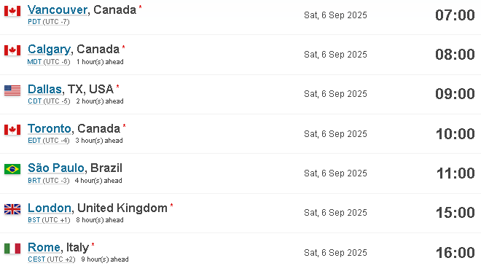The image size is (481, 274).
Task: Click the PDT time zone abbreviation
Action: pos(34,22)
